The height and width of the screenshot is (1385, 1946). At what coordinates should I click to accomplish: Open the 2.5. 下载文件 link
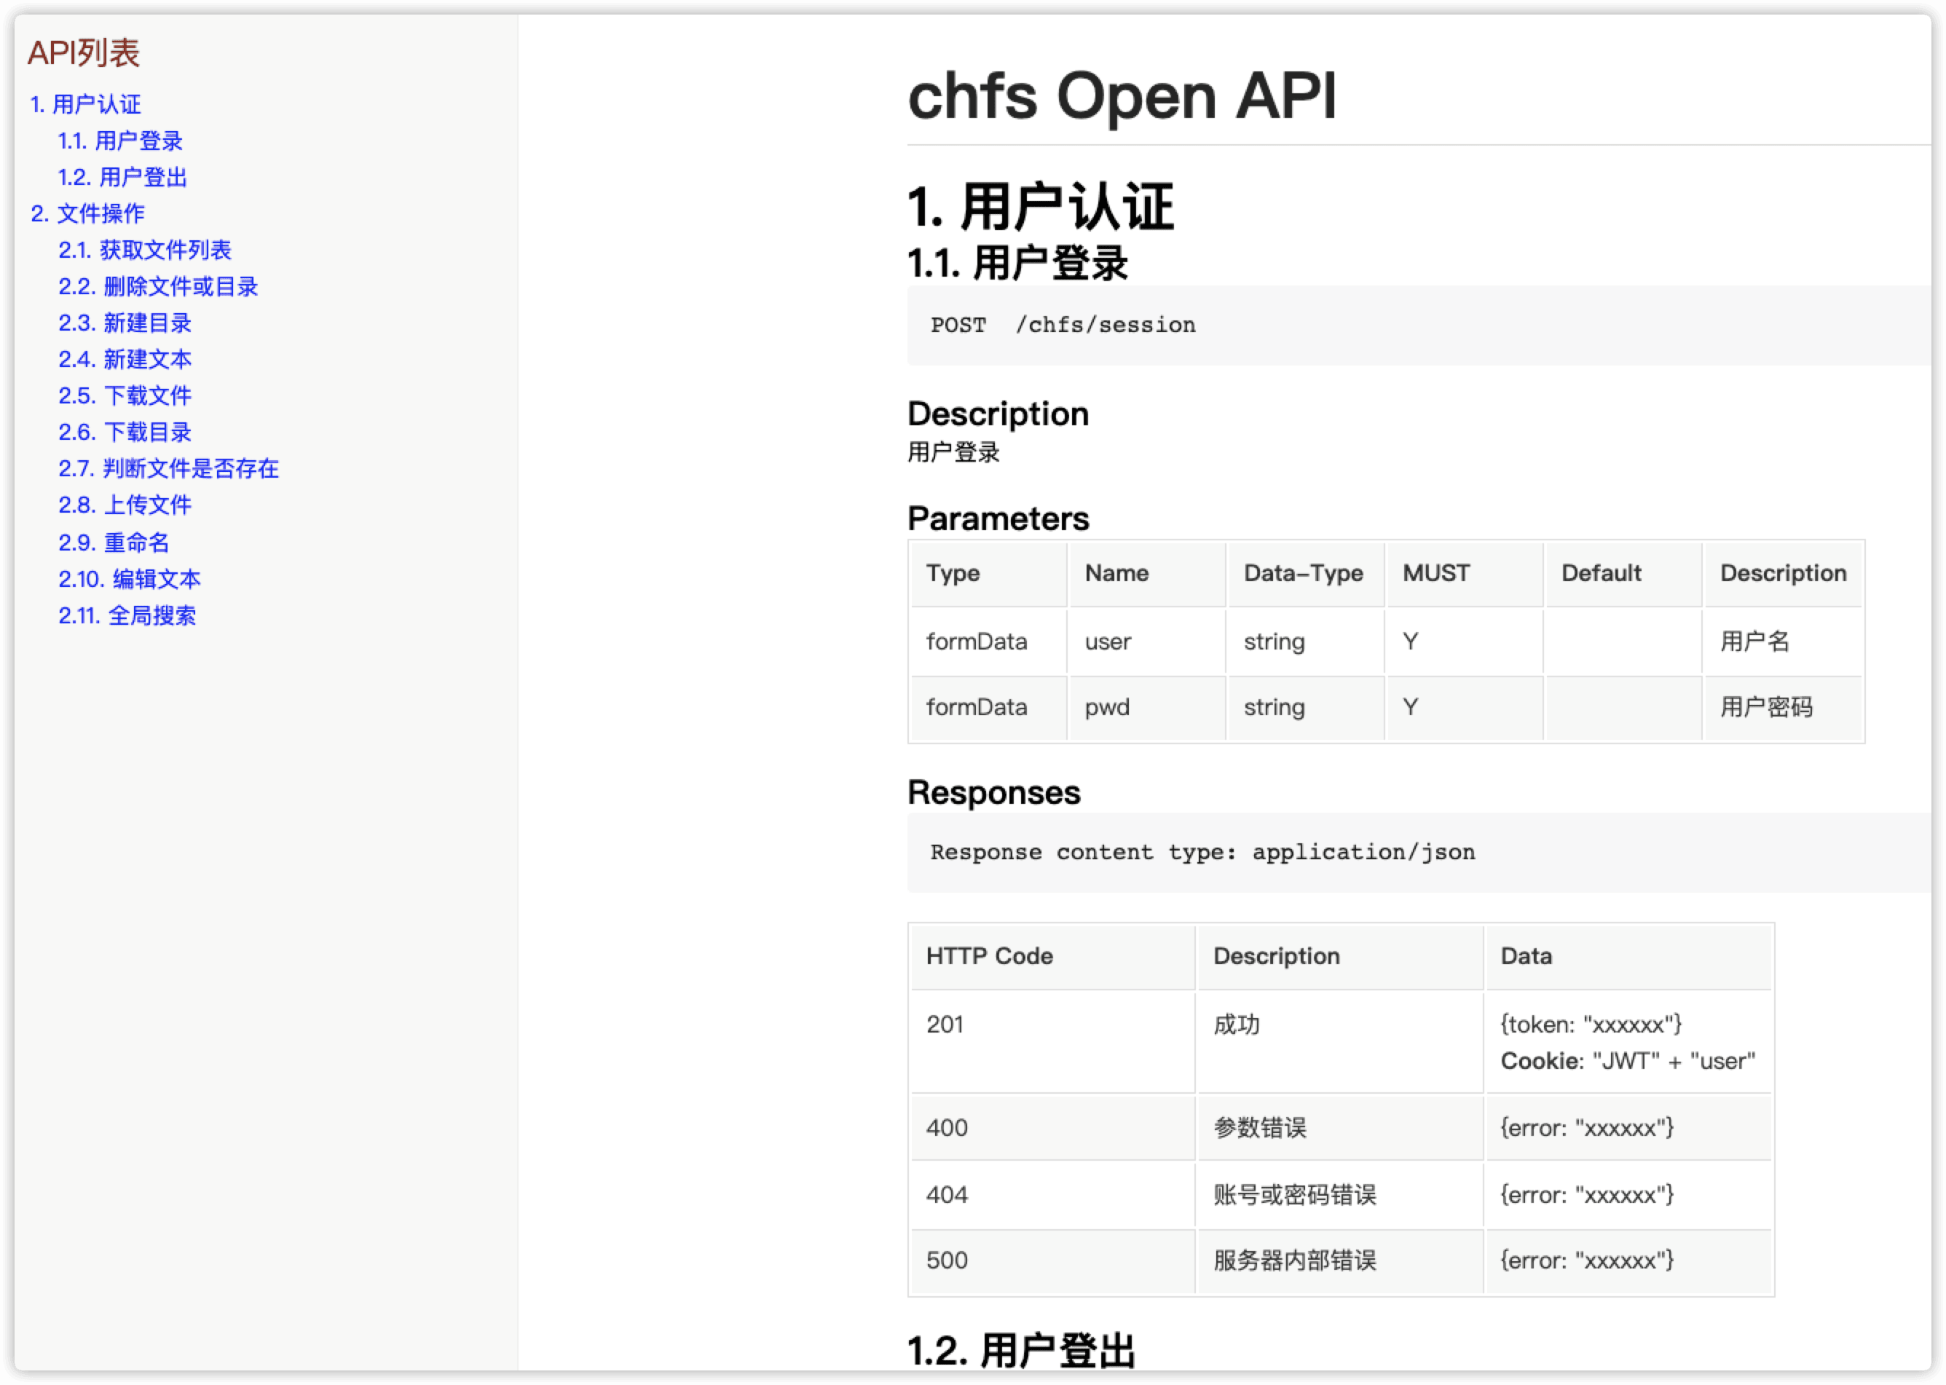coord(125,395)
